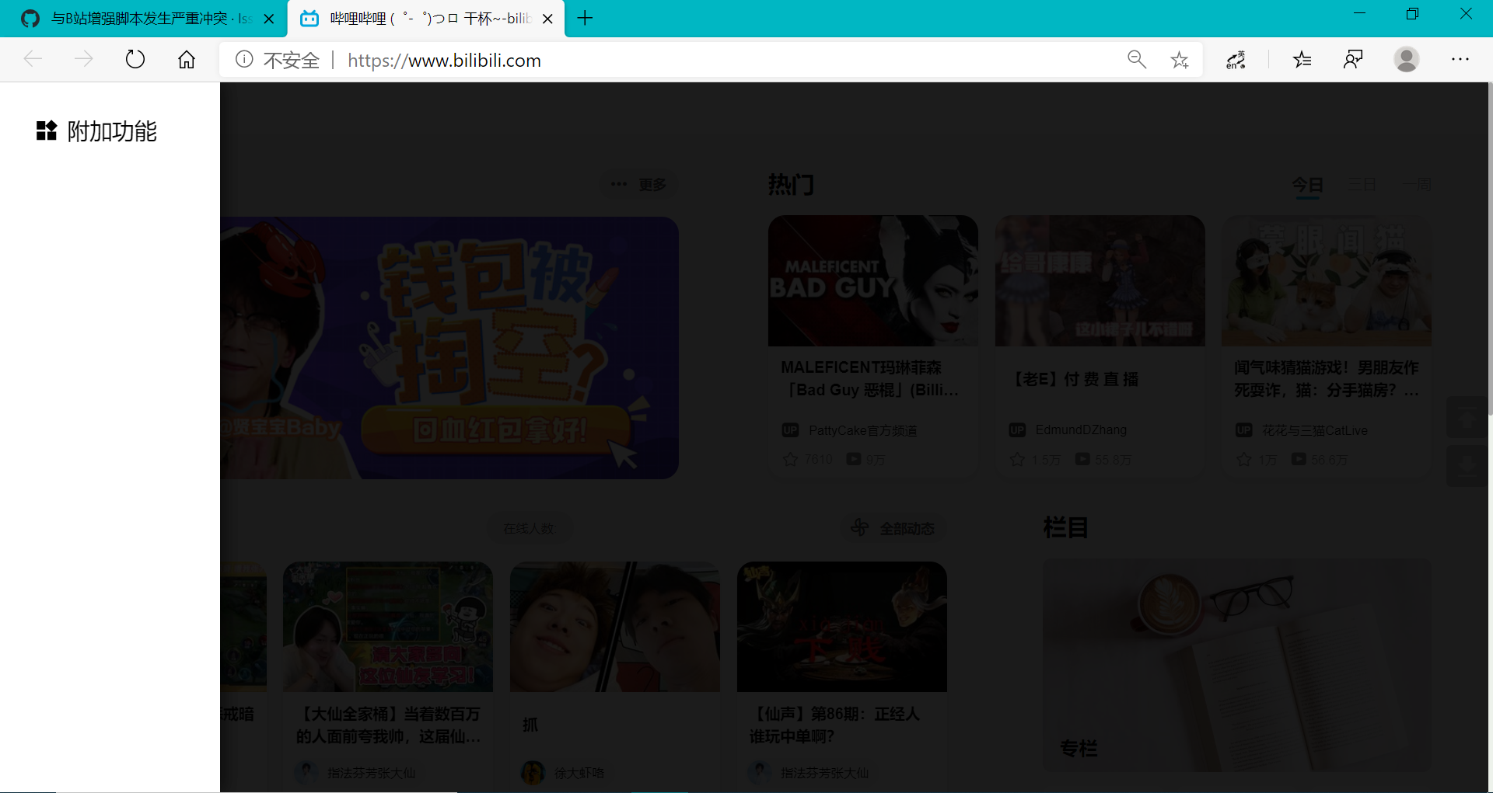
Task: Toggle the 在线人数 display option
Action: (x=529, y=527)
